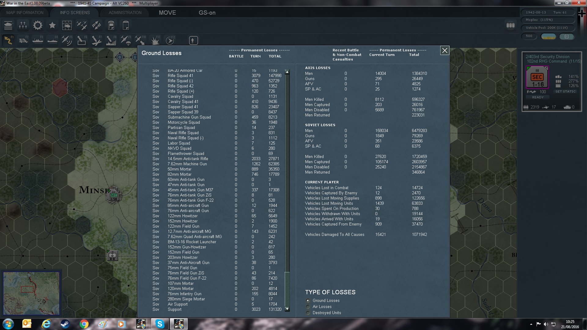Click the Ground Losses list scrollbar
The width and height of the screenshot is (587, 330).
pyautogui.click(x=287, y=287)
